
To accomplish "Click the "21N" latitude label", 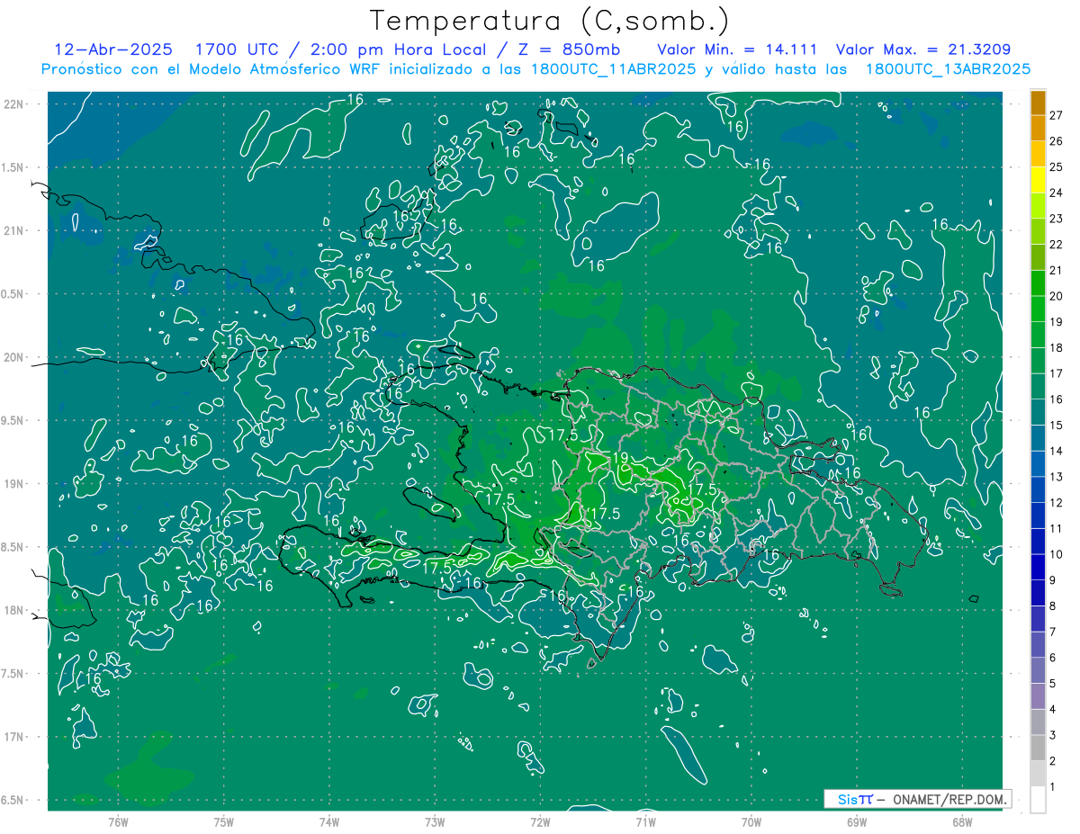I will pyautogui.click(x=13, y=230).
